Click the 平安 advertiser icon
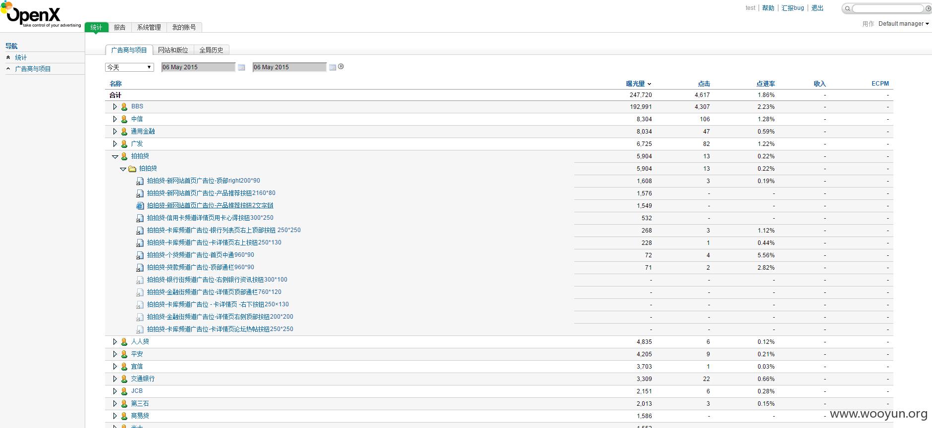The height and width of the screenshot is (428, 932). click(124, 354)
